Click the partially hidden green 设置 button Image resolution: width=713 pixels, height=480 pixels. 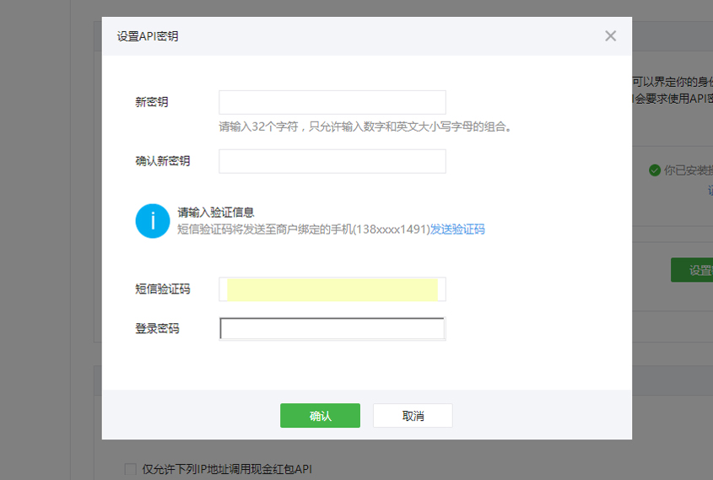point(694,270)
